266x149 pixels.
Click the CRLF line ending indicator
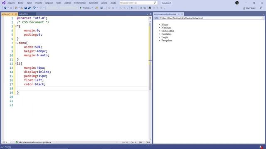148,142
